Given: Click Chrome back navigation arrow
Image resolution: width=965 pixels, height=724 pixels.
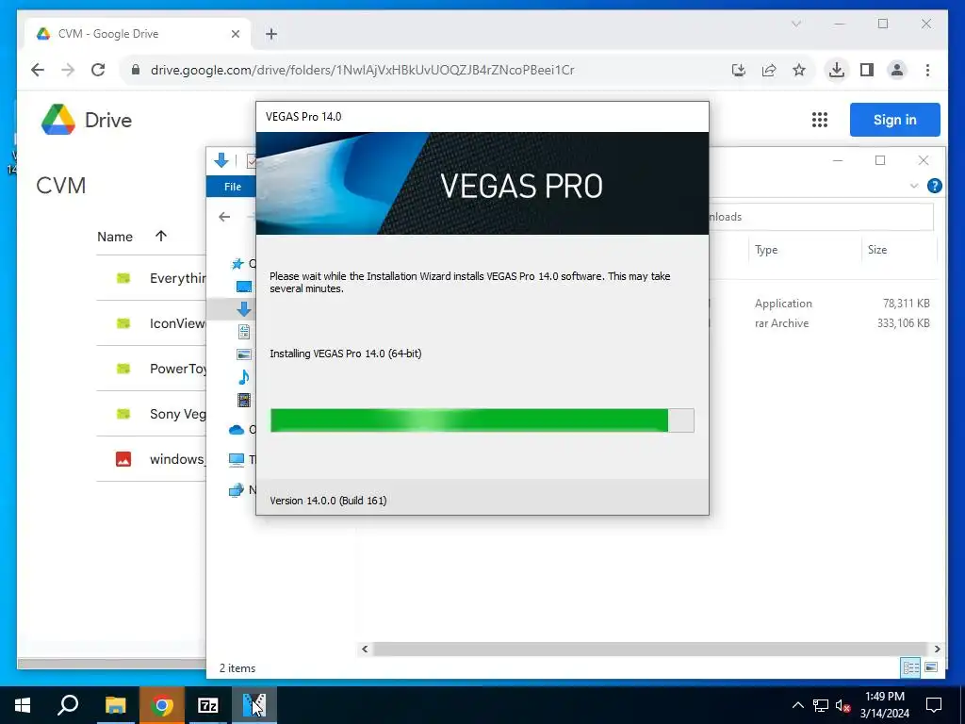Looking at the screenshot, I should 38,70.
